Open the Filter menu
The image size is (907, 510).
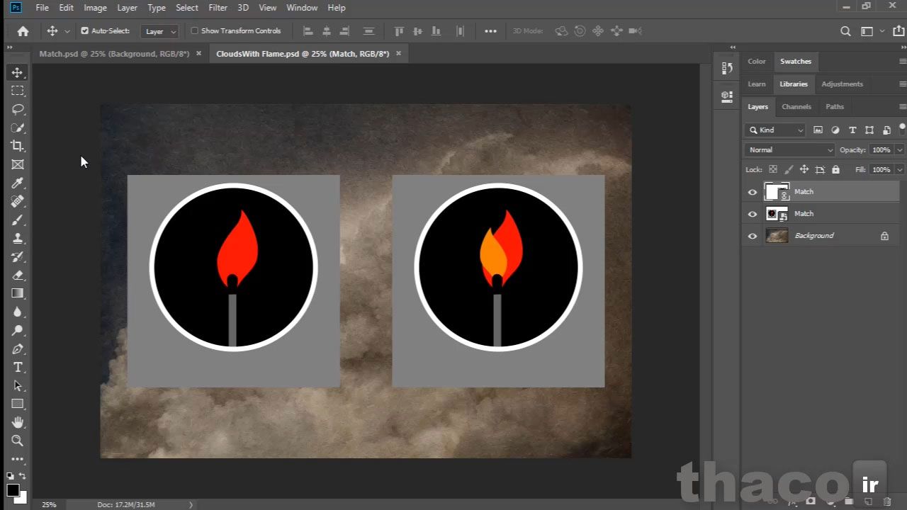coord(218,8)
